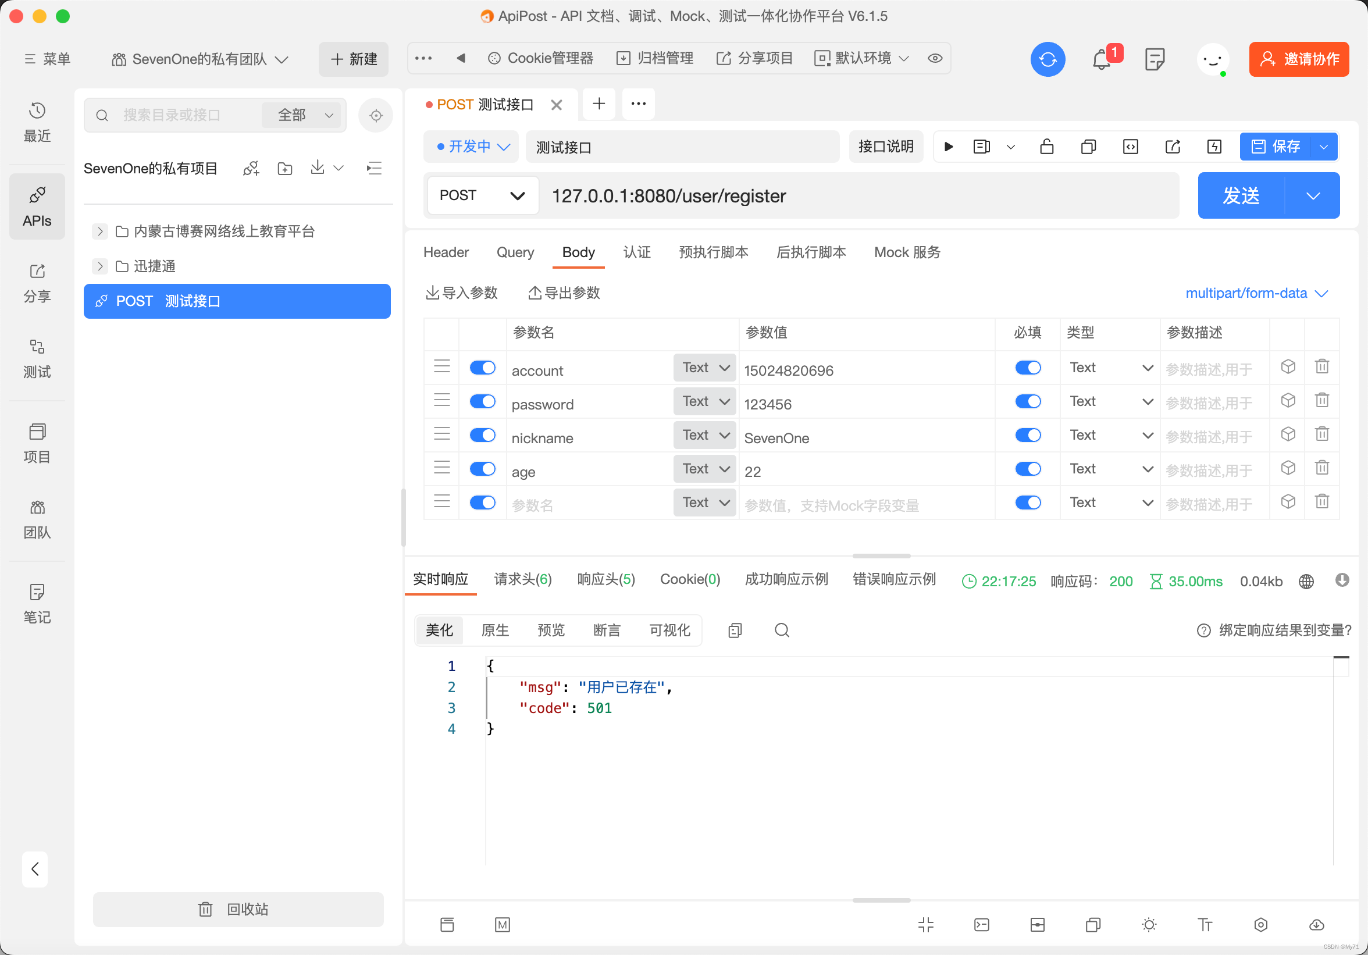Open the POST request method dropdown

point(482,195)
